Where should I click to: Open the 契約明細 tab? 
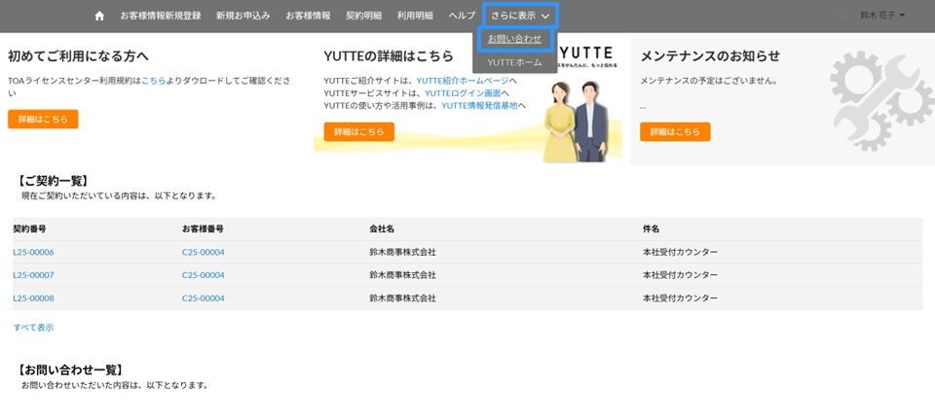tap(363, 16)
